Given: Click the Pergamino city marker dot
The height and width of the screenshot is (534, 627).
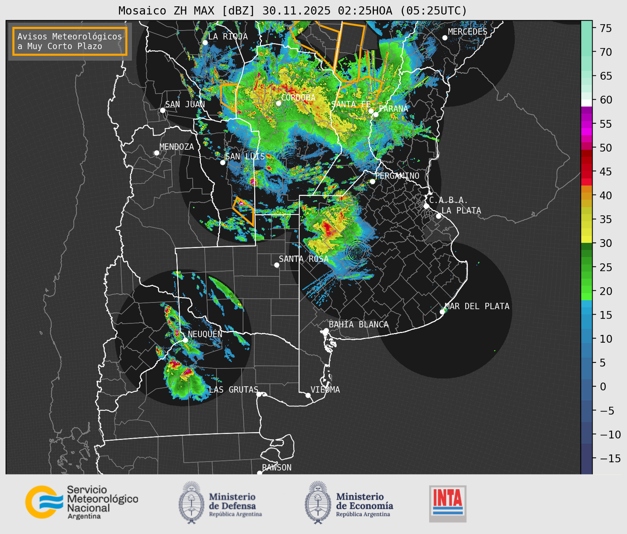Looking at the screenshot, I should point(372,182).
